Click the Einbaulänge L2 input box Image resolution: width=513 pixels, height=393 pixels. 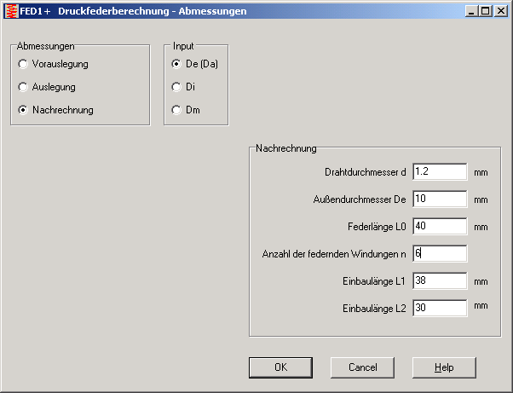pyautogui.click(x=440, y=309)
